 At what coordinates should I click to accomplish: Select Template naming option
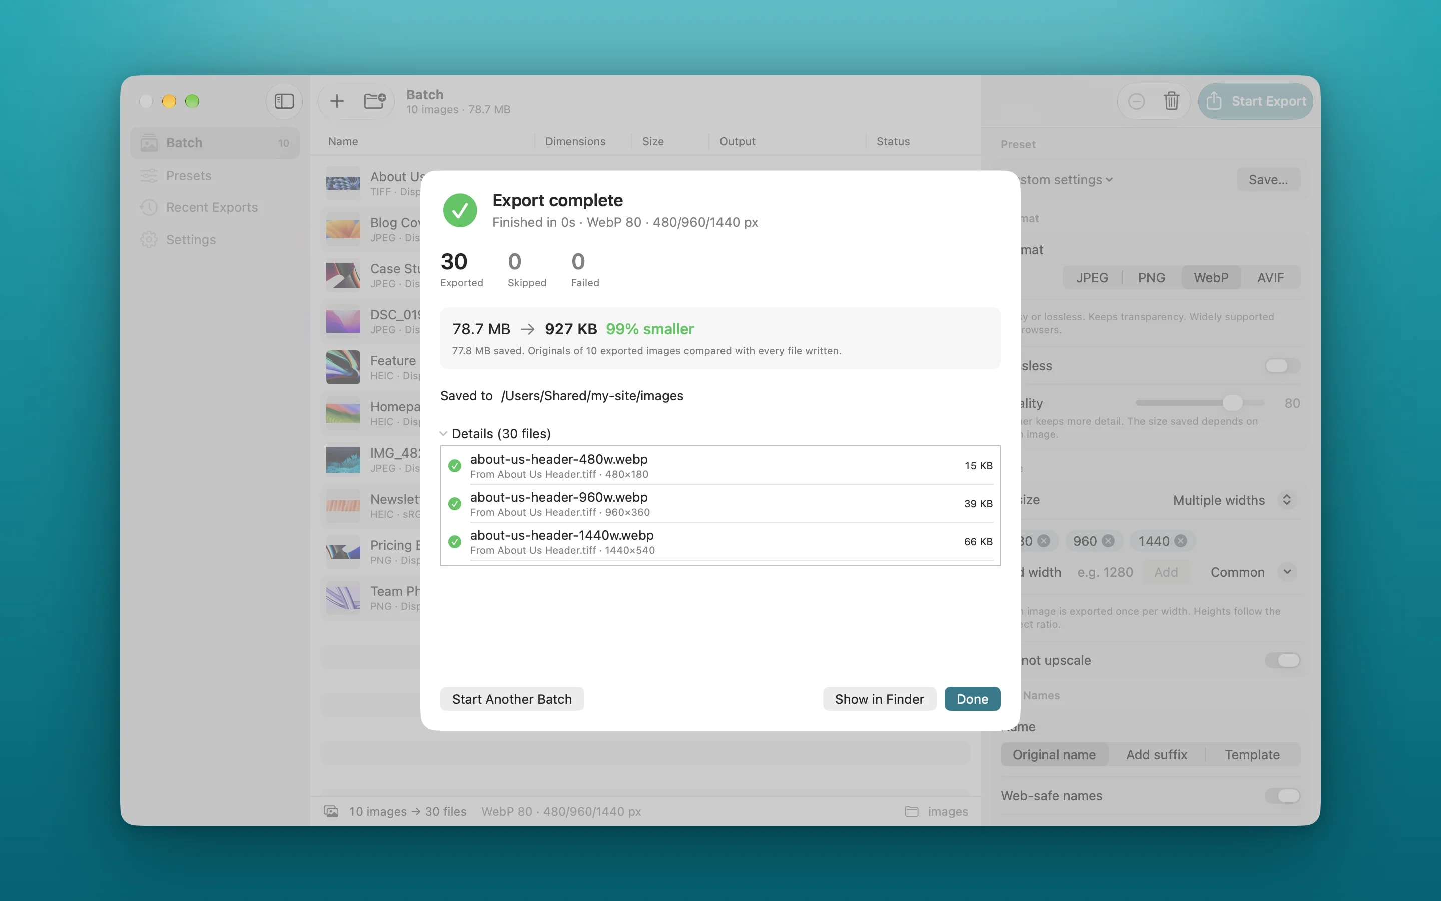pos(1252,755)
